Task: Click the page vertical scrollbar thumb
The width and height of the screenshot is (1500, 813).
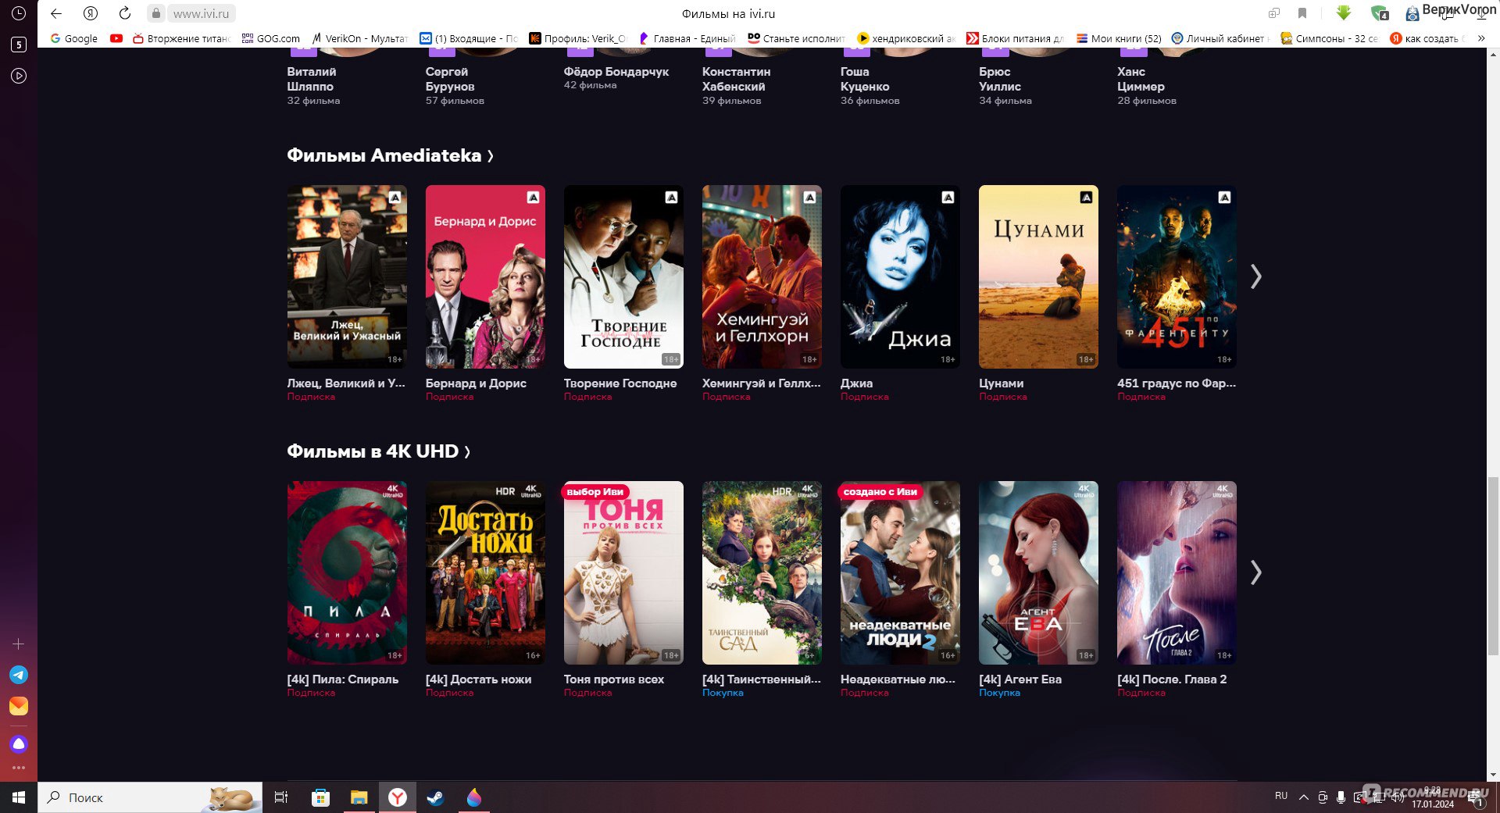Action: [1493, 566]
